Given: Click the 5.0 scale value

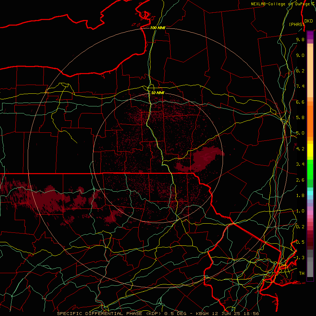Looking at the screenshot, I should pyautogui.click(x=300, y=133).
